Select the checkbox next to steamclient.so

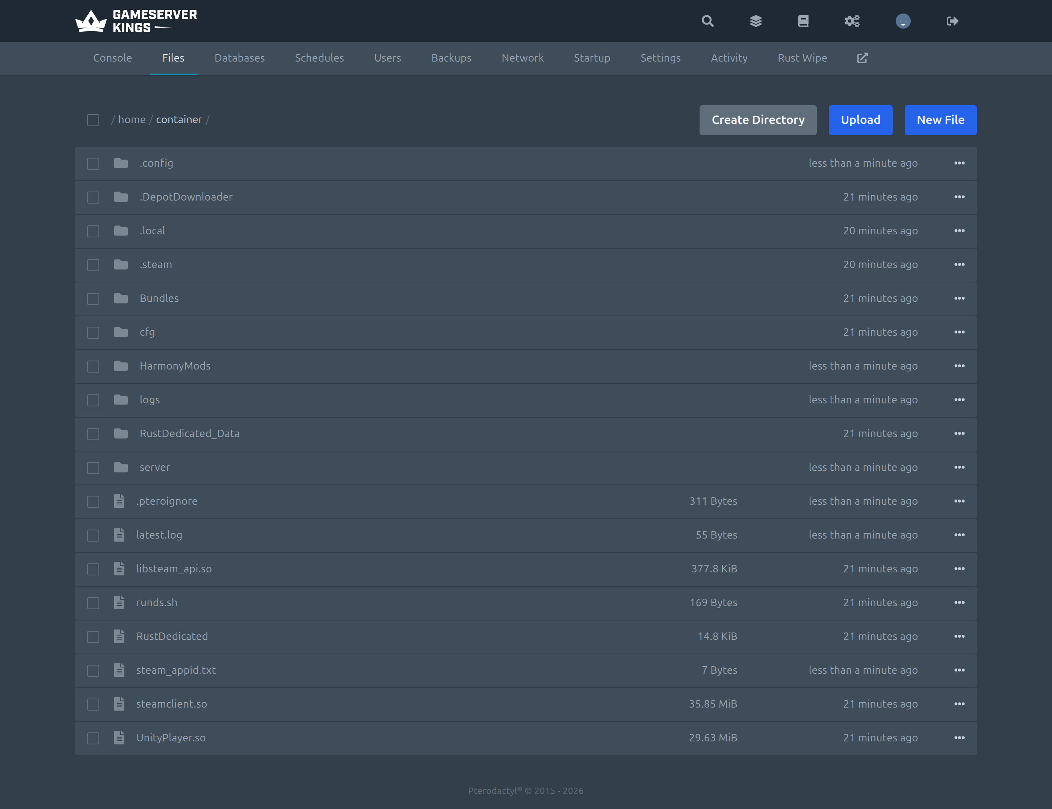point(93,704)
